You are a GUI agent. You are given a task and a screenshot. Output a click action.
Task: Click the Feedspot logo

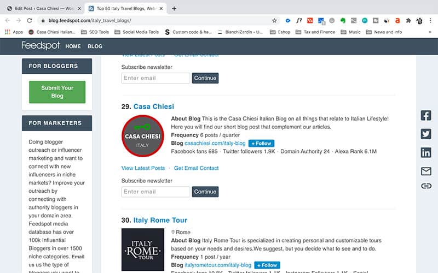(x=41, y=45)
